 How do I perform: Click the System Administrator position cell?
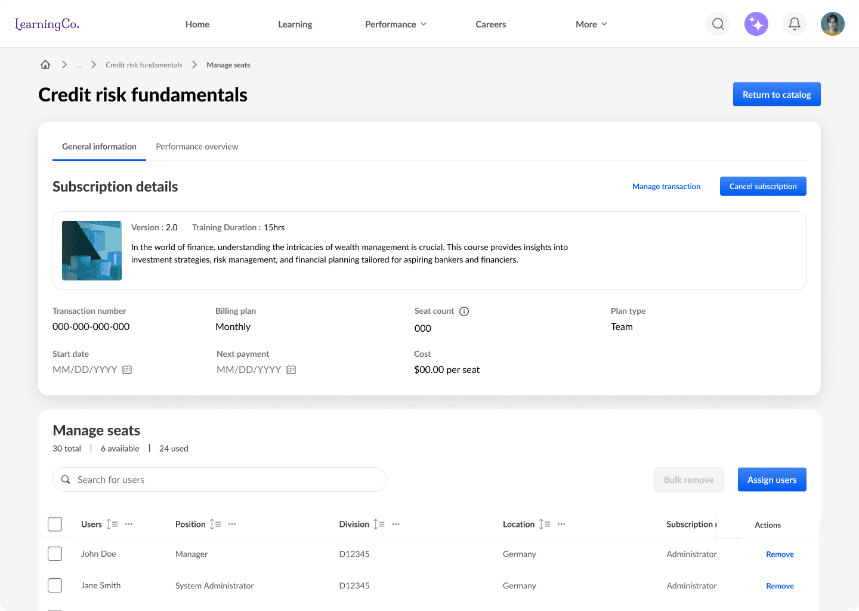point(215,585)
